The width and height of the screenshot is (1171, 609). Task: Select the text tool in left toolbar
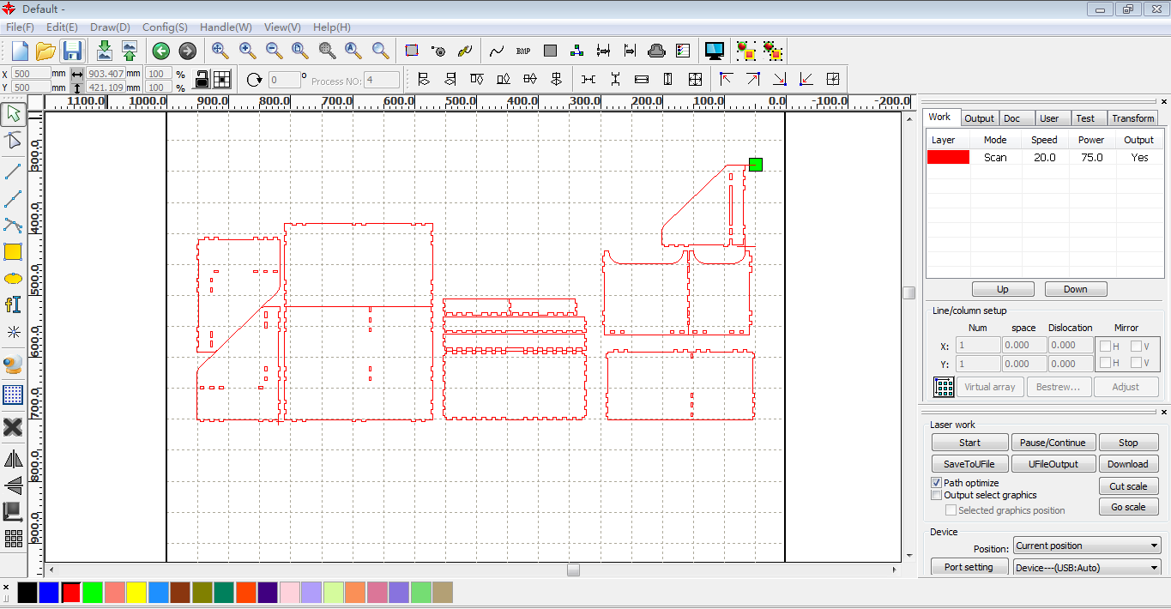pyautogui.click(x=13, y=304)
